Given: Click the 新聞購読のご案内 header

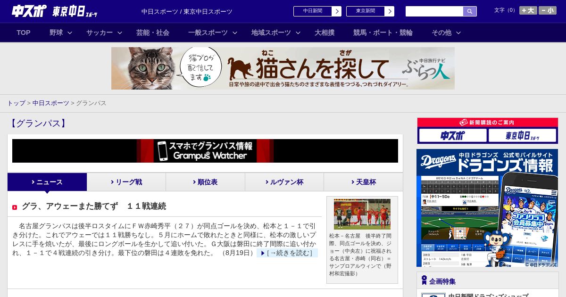Looking at the screenshot, I should click(x=487, y=122).
